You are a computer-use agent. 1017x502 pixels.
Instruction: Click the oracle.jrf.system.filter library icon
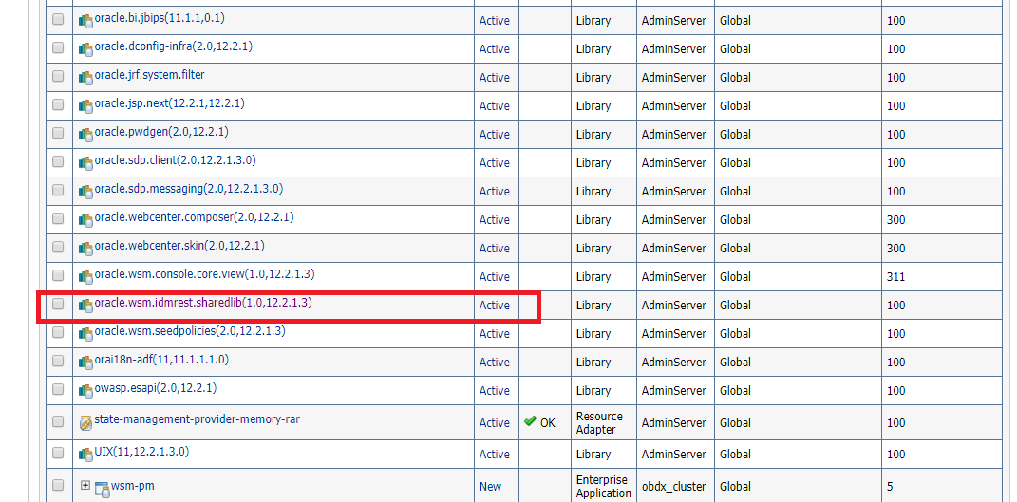point(85,78)
